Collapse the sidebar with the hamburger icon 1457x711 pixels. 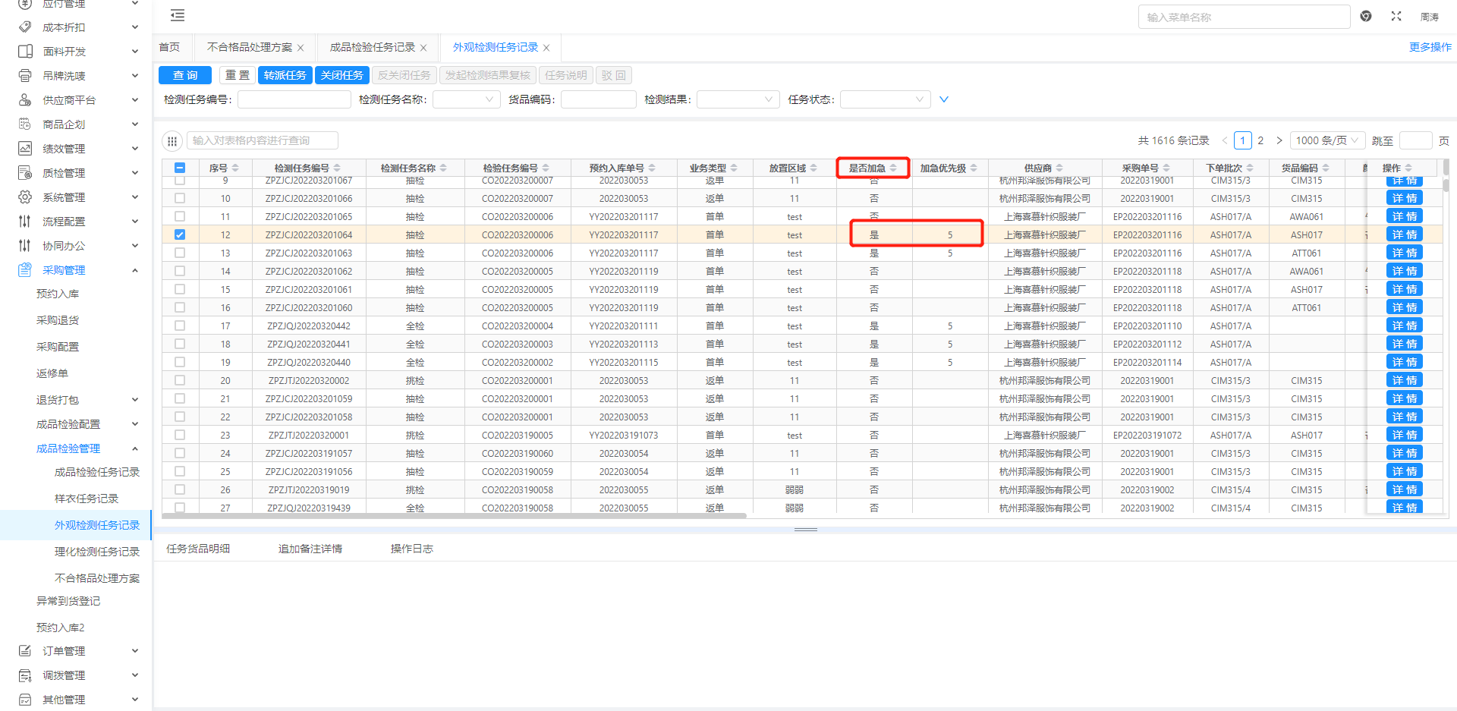click(178, 15)
